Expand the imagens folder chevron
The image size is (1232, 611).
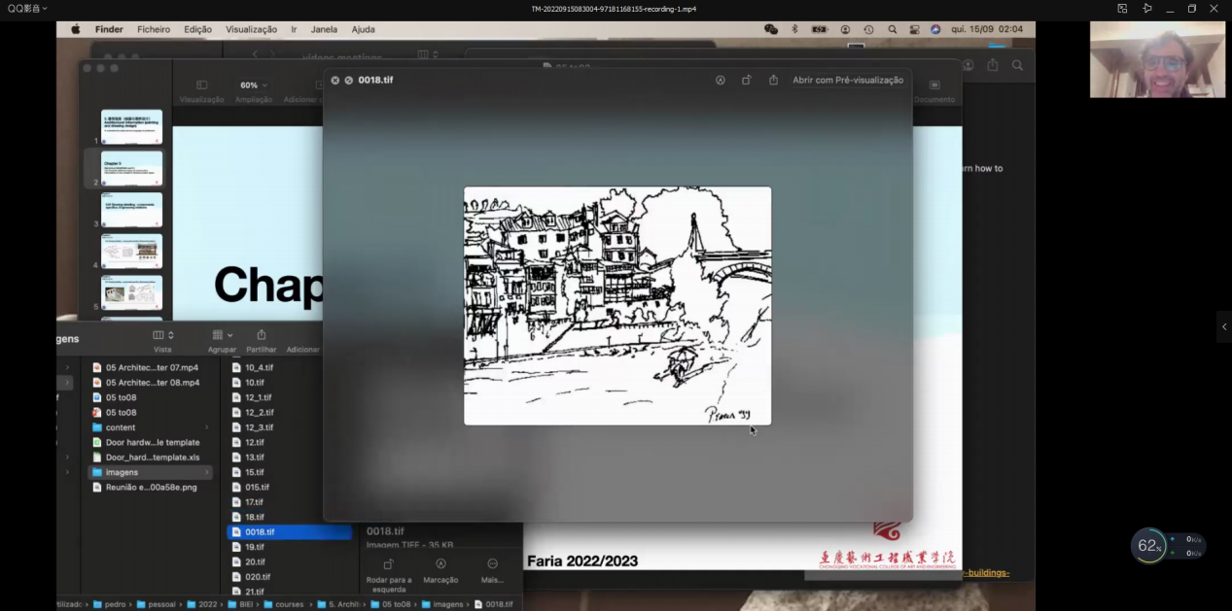[x=207, y=472]
